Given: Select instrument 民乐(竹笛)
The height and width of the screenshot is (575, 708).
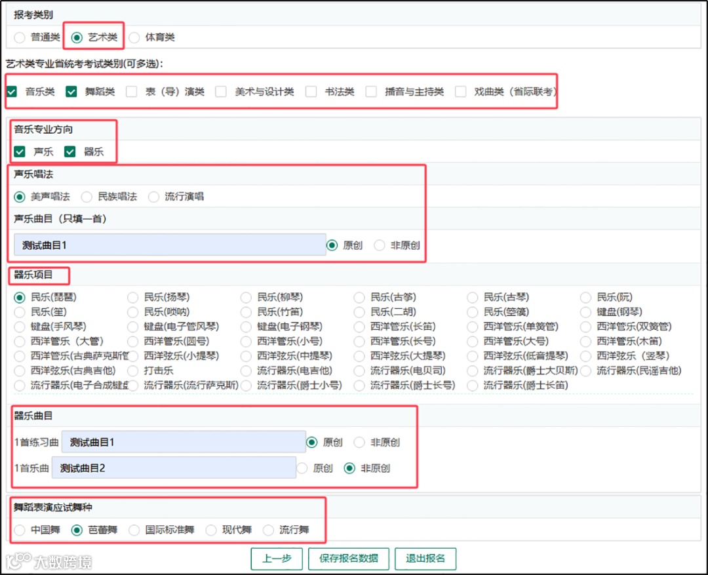Looking at the screenshot, I should click(x=246, y=312).
